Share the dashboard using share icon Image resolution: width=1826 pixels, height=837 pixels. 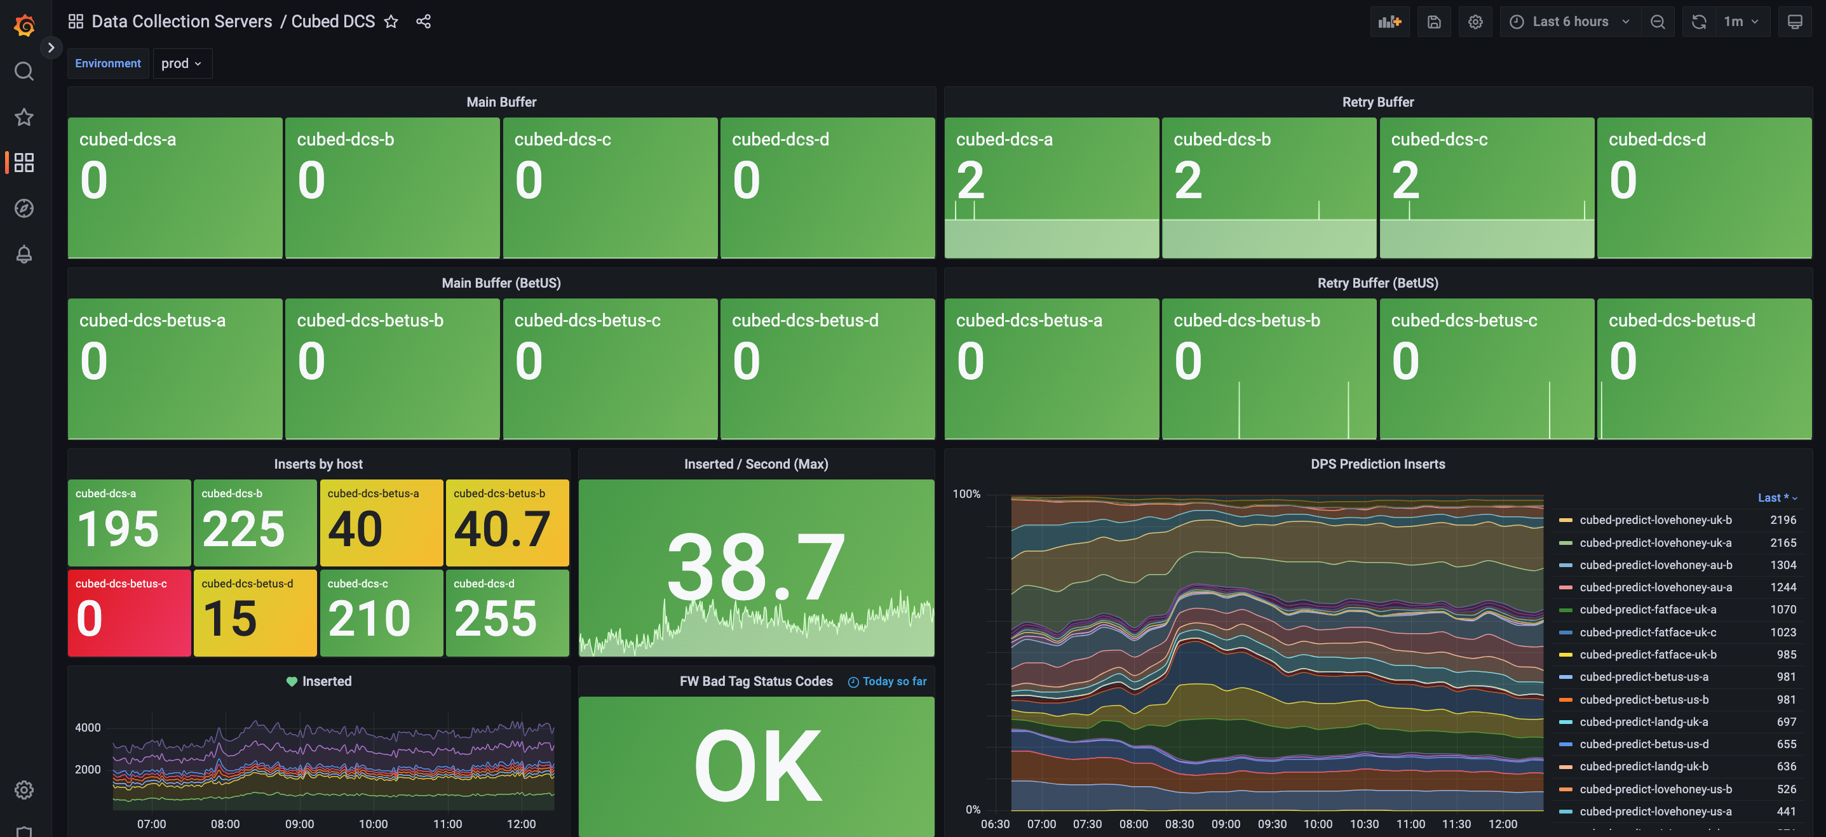[x=423, y=21]
